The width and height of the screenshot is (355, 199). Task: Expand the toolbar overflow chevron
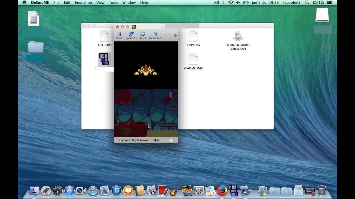click(175, 35)
